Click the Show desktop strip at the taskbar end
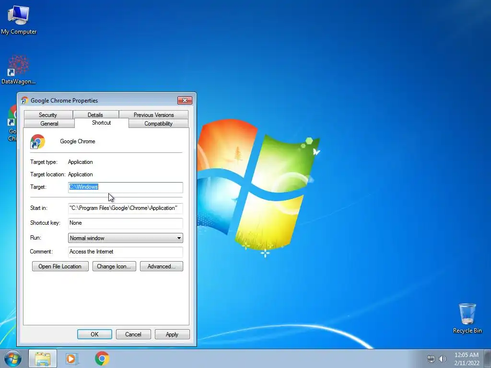The image size is (491, 368). click(x=488, y=358)
